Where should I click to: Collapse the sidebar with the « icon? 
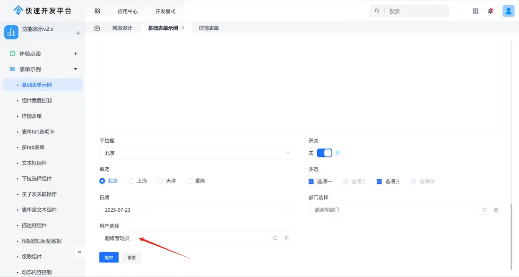click(79, 252)
